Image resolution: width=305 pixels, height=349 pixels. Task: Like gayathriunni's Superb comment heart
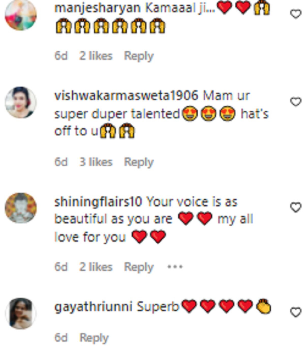296,312
